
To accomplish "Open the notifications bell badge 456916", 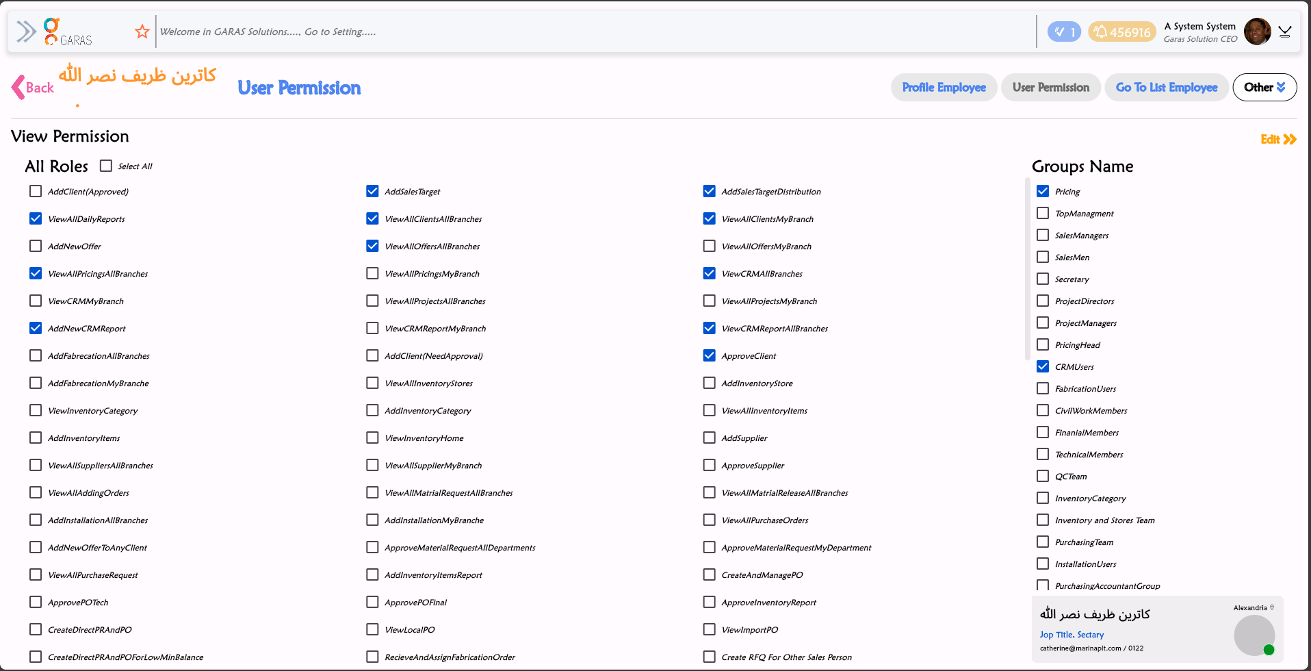I will [x=1122, y=31].
